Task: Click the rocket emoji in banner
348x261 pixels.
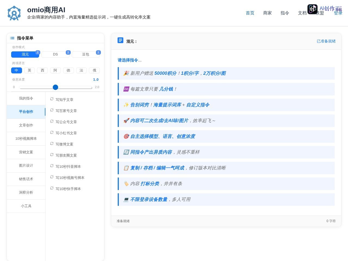Action: coord(126,120)
